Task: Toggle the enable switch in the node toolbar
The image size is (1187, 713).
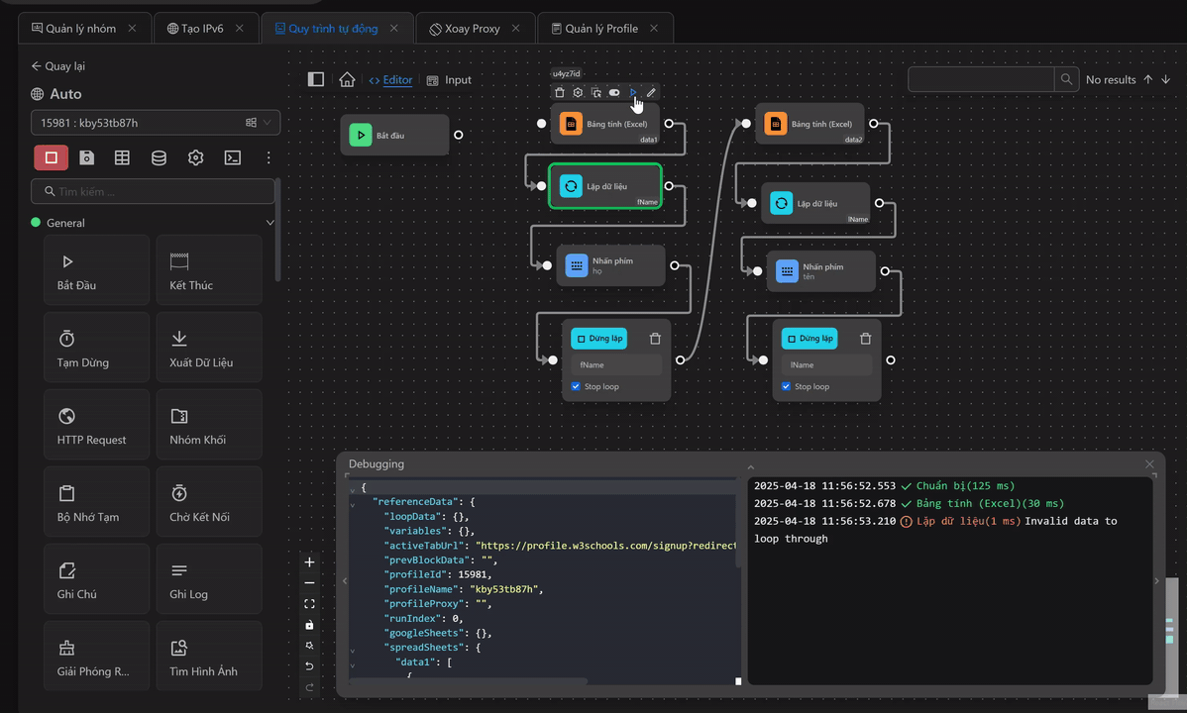Action: point(614,93)
